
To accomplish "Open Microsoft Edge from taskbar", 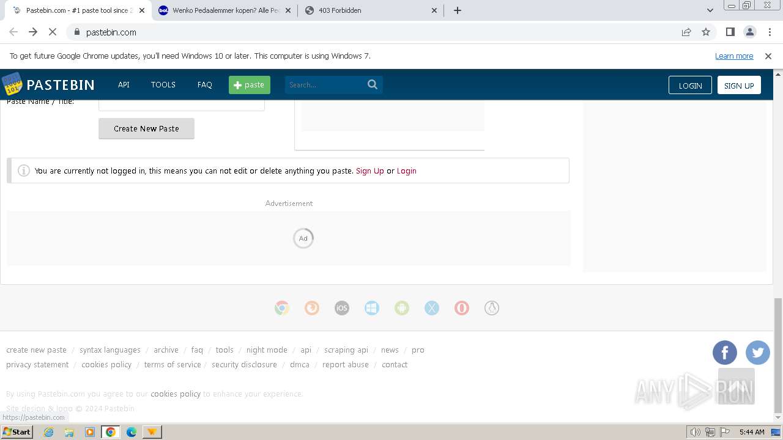I will pyautogui.click(x=131, y=432).
